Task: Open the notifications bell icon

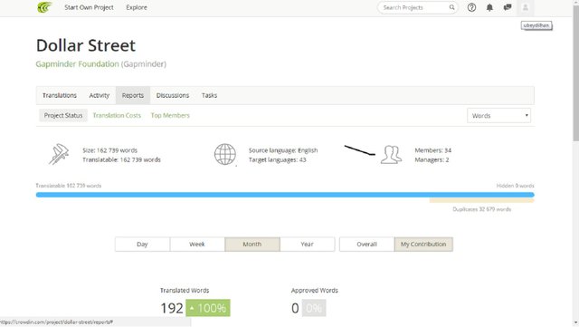Action: pos(489,7)
